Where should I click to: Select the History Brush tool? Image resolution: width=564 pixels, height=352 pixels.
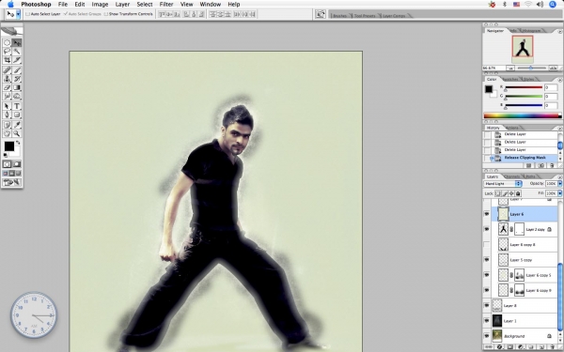[x=17, y=79]
